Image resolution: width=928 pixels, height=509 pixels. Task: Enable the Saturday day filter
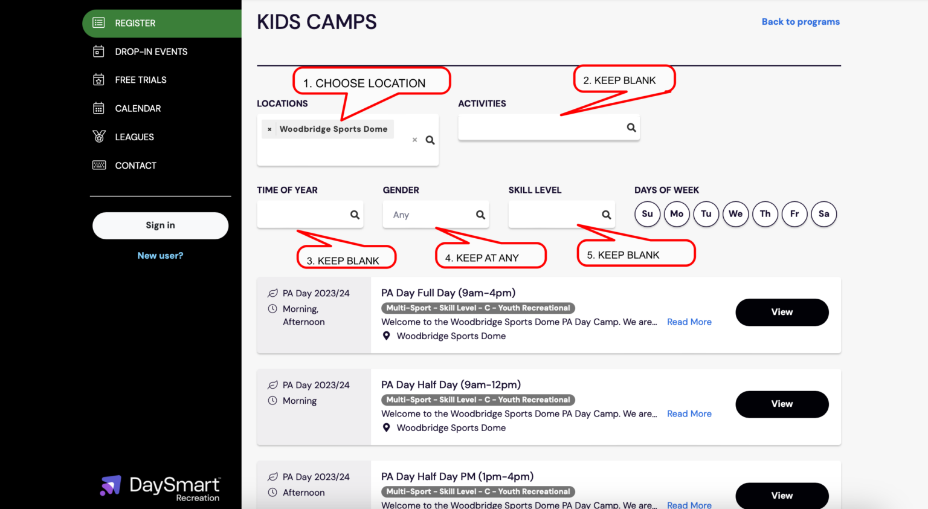coord(824,214)
